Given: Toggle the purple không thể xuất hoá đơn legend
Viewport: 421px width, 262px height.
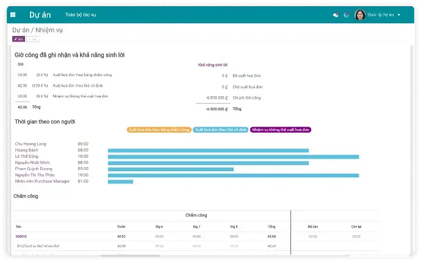Looking at the screenshot, I should pos(281,130).
